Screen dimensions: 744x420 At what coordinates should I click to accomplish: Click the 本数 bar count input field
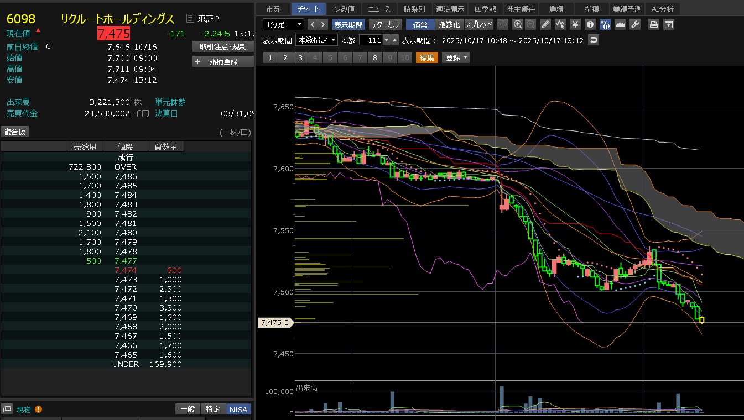tap(371, 40)
